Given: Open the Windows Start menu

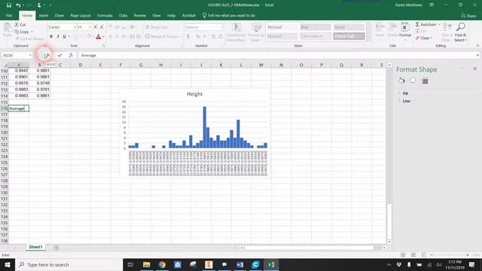Looking at the screenshot, I should click(x=8, y=264).
